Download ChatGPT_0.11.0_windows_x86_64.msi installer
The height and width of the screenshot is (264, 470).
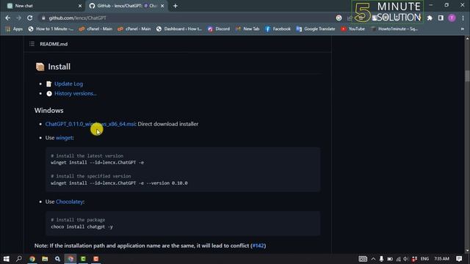pos(90,124)
